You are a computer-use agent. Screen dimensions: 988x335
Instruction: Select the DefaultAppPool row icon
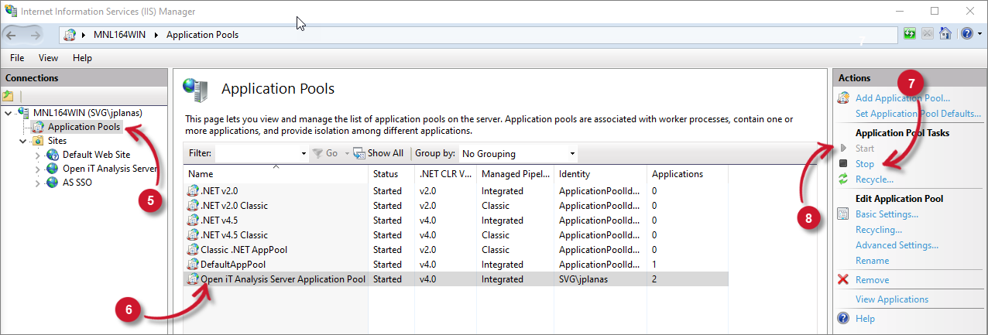click(193, 264)
